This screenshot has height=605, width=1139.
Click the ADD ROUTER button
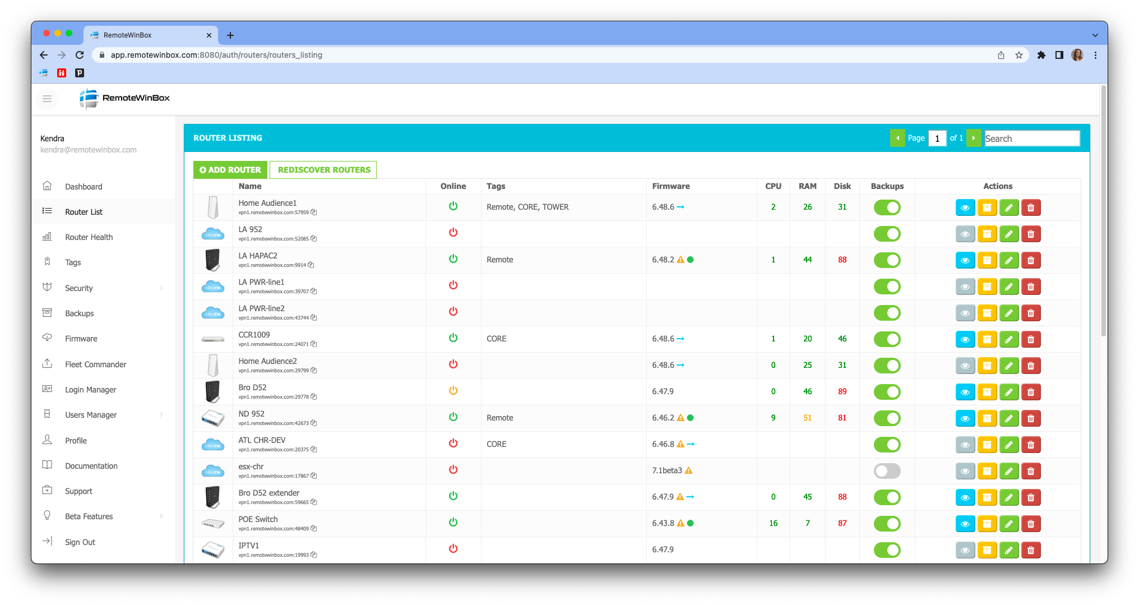point(230,170)
